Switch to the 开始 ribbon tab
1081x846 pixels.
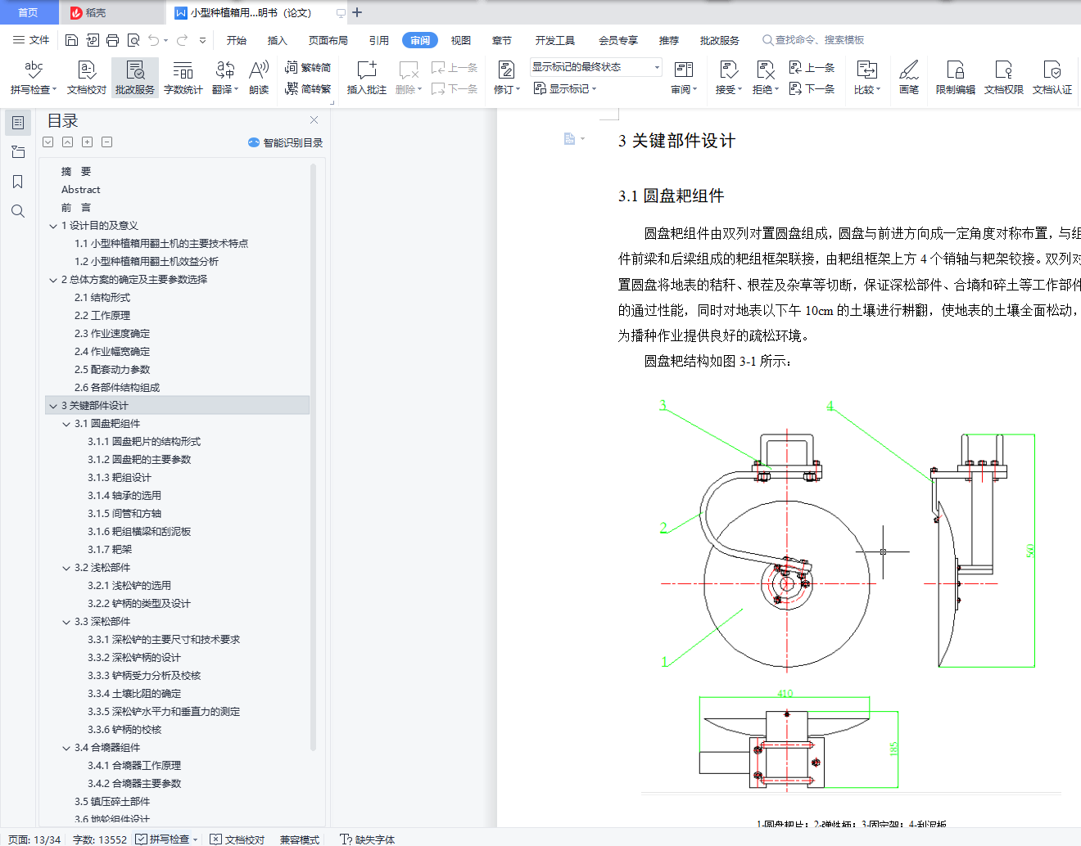coord(237,40)
